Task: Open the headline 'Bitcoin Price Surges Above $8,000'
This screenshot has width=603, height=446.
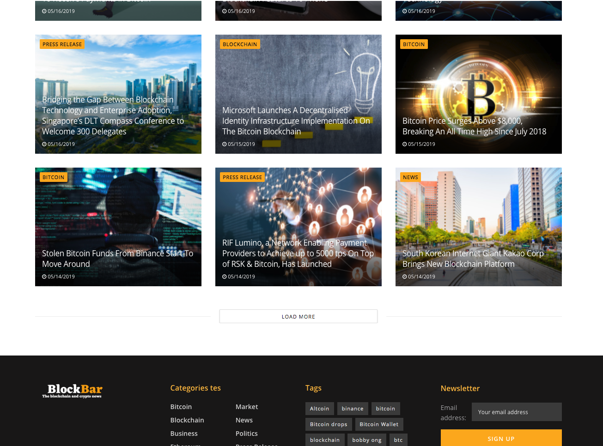Action: tap(475, 126)
